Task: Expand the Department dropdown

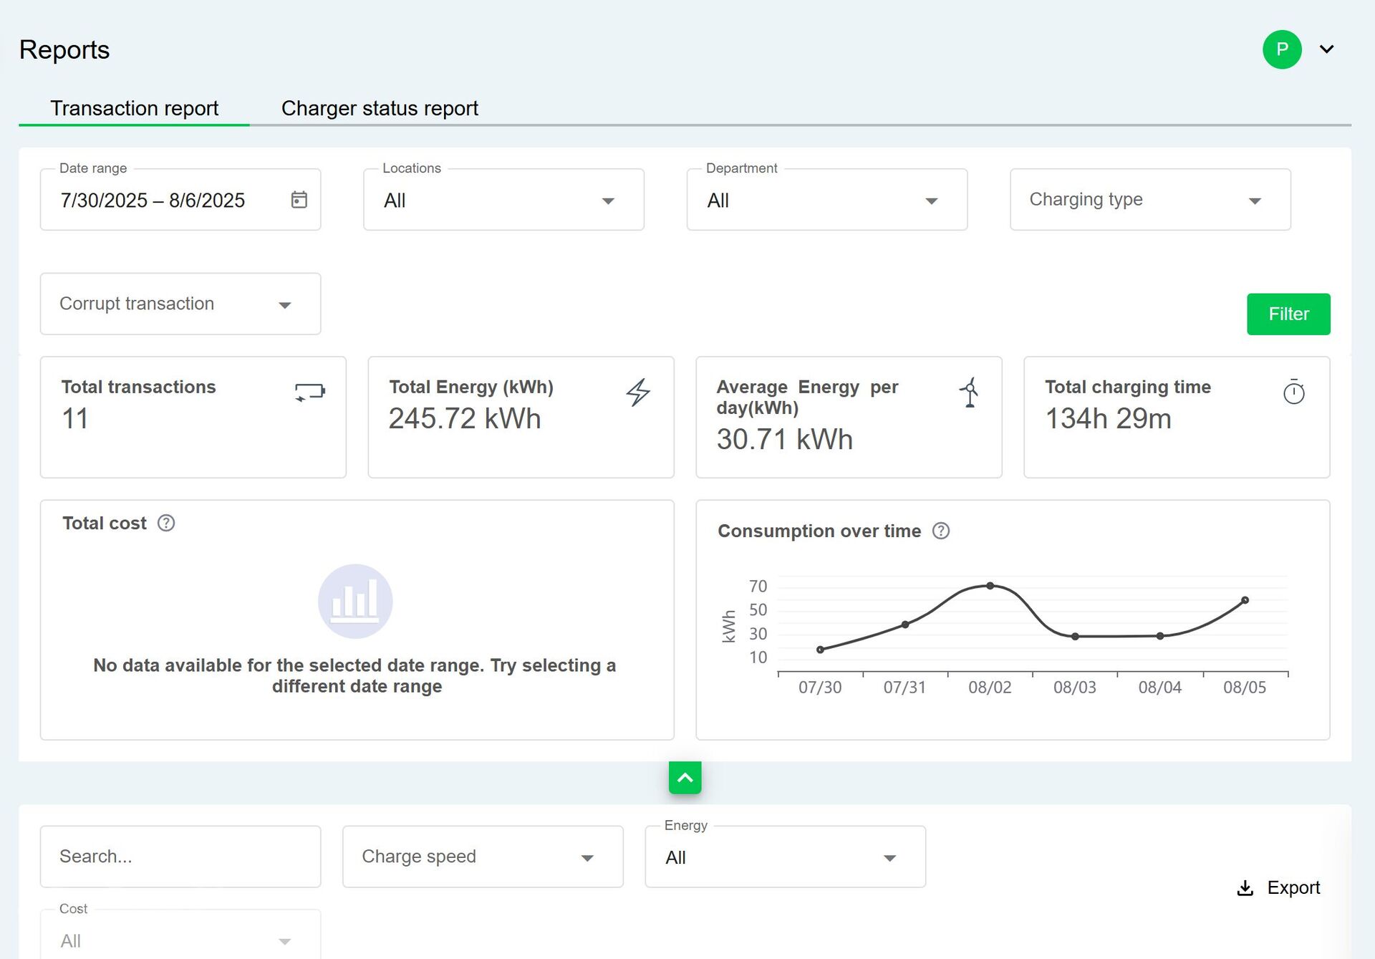Action: click(x=826, y=201)
